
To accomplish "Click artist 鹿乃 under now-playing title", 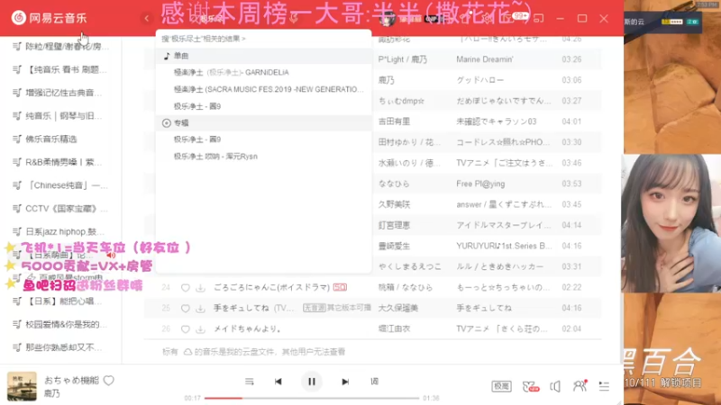I will [x=52, y=393].
